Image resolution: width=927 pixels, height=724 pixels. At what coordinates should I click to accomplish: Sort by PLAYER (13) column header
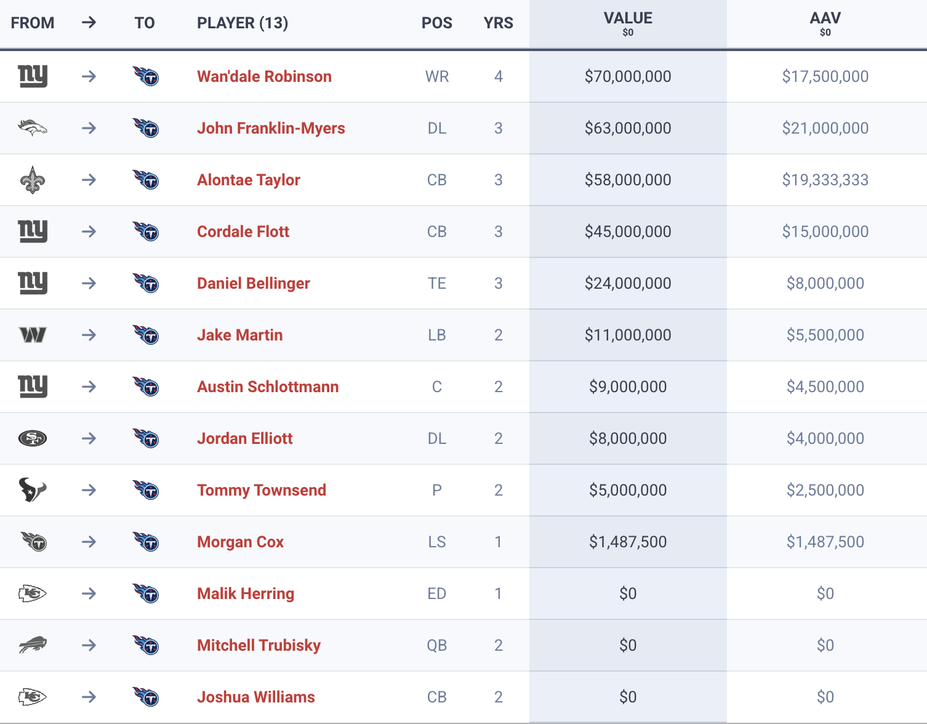click(x=243, y=23)
